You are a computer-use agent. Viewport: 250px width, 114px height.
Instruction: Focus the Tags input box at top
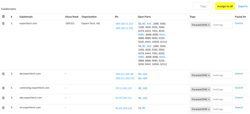tap(203, 6)
